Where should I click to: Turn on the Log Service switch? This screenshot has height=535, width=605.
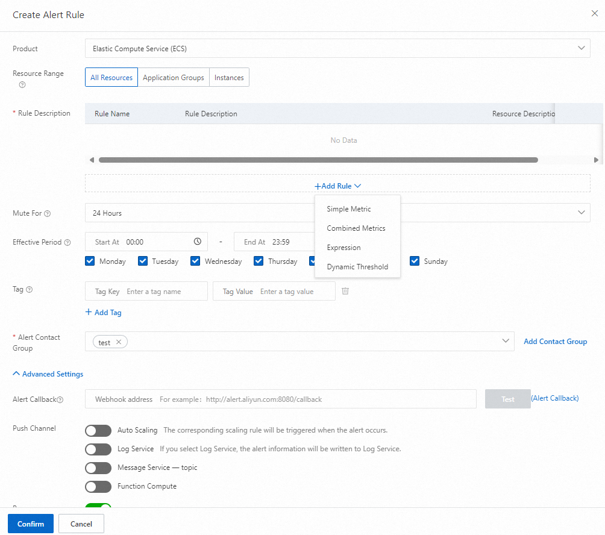pyautogui.click(x=98, y=449)
